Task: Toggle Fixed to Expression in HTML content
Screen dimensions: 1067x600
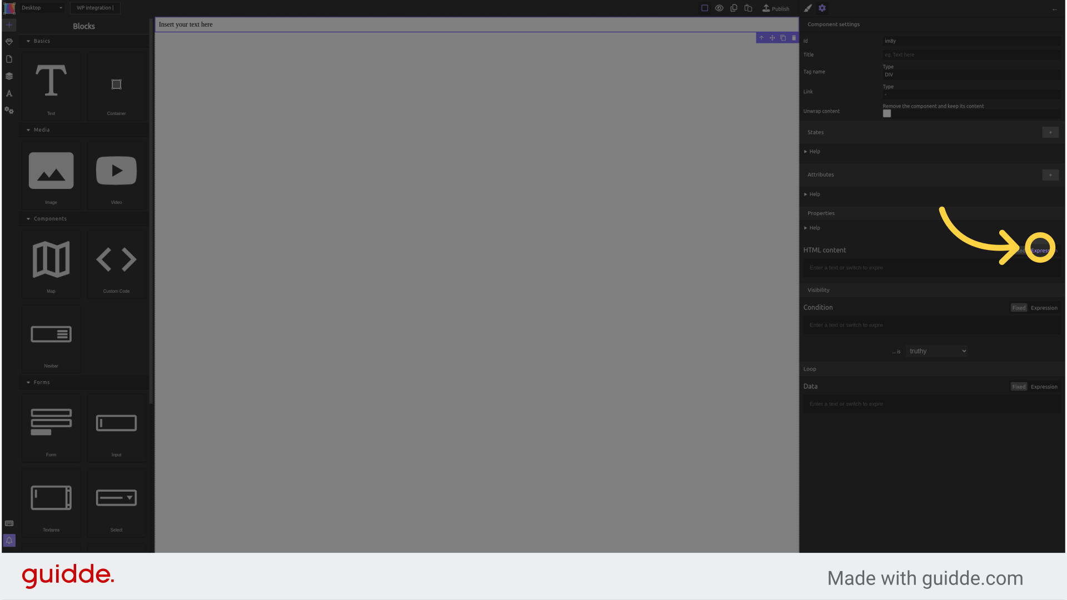Action: pyautogui.click(x=1043, y=250)
